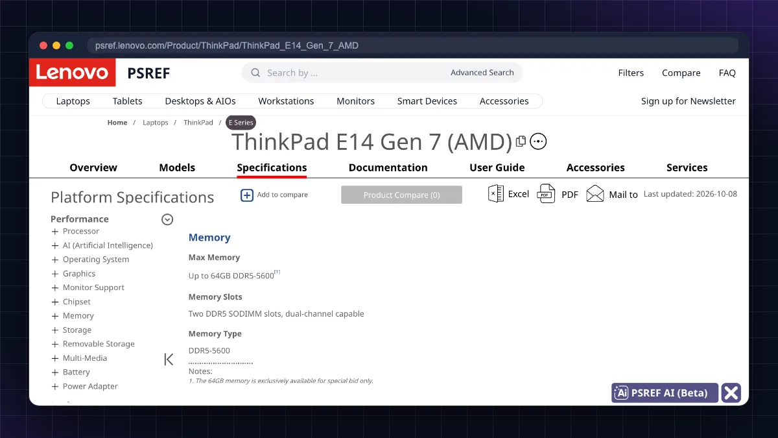
Task: Open the more options ellipsis circle icon
Action: click(x=538, y=141)
